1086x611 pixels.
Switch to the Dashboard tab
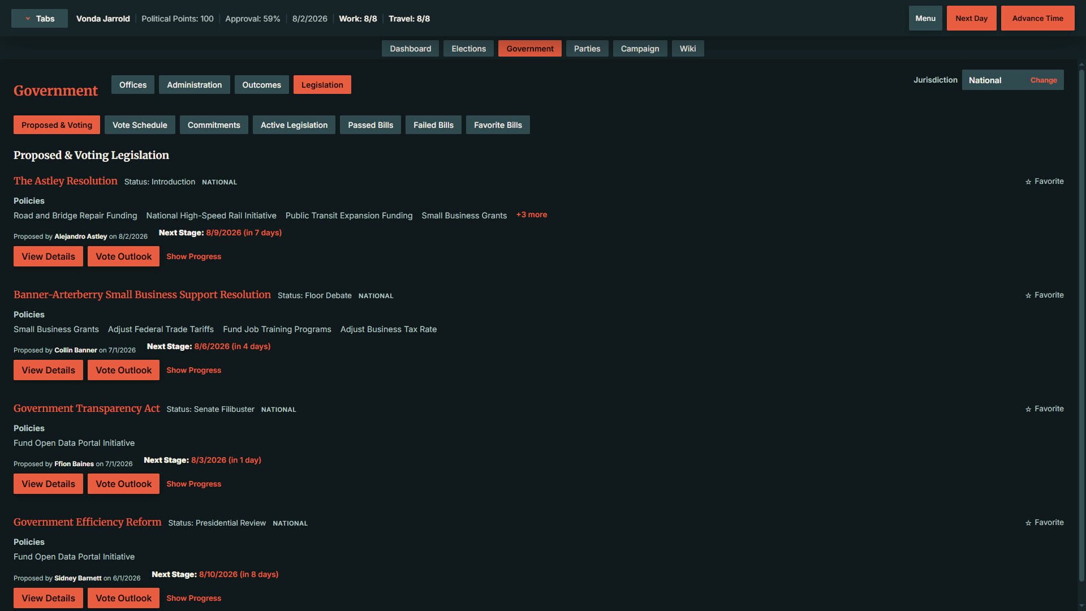click(410, 49)
